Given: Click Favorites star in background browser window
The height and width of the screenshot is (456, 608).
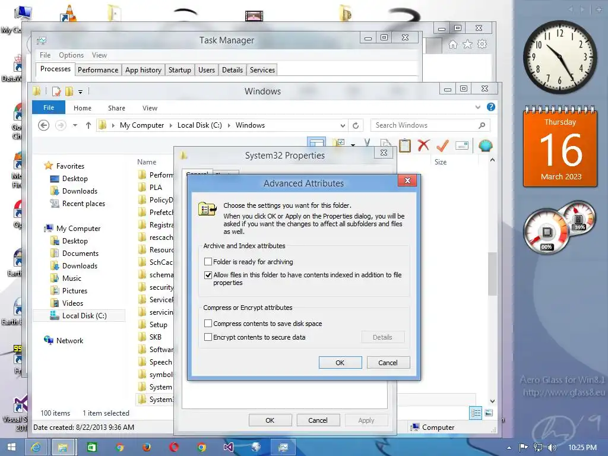Looking at the screenshot, I should point(468,44).
